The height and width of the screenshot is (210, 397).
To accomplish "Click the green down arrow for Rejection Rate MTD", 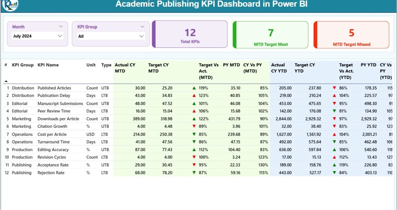I will [194, 173].
